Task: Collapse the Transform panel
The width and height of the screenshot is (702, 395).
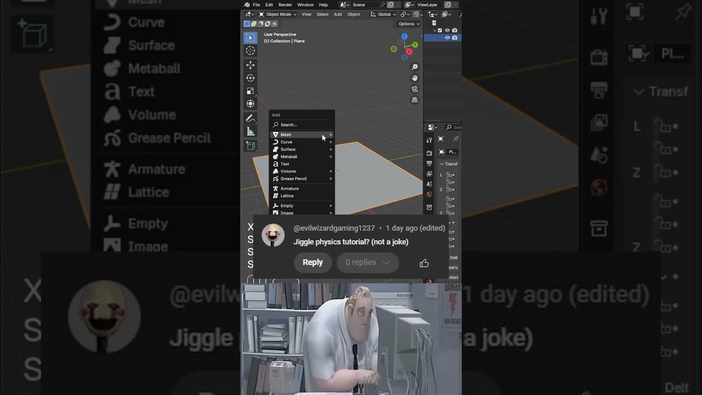Action: 442,164
